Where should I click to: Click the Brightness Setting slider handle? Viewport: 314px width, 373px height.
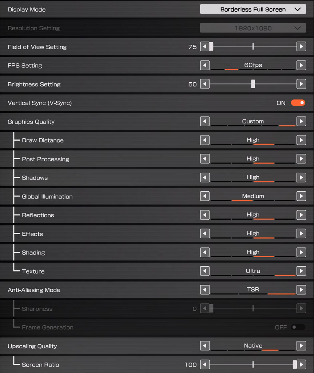click(253, 84)
